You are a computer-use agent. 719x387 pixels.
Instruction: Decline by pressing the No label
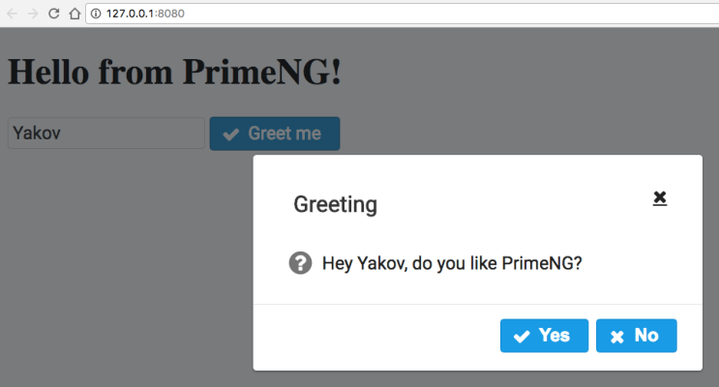point(646,336)
